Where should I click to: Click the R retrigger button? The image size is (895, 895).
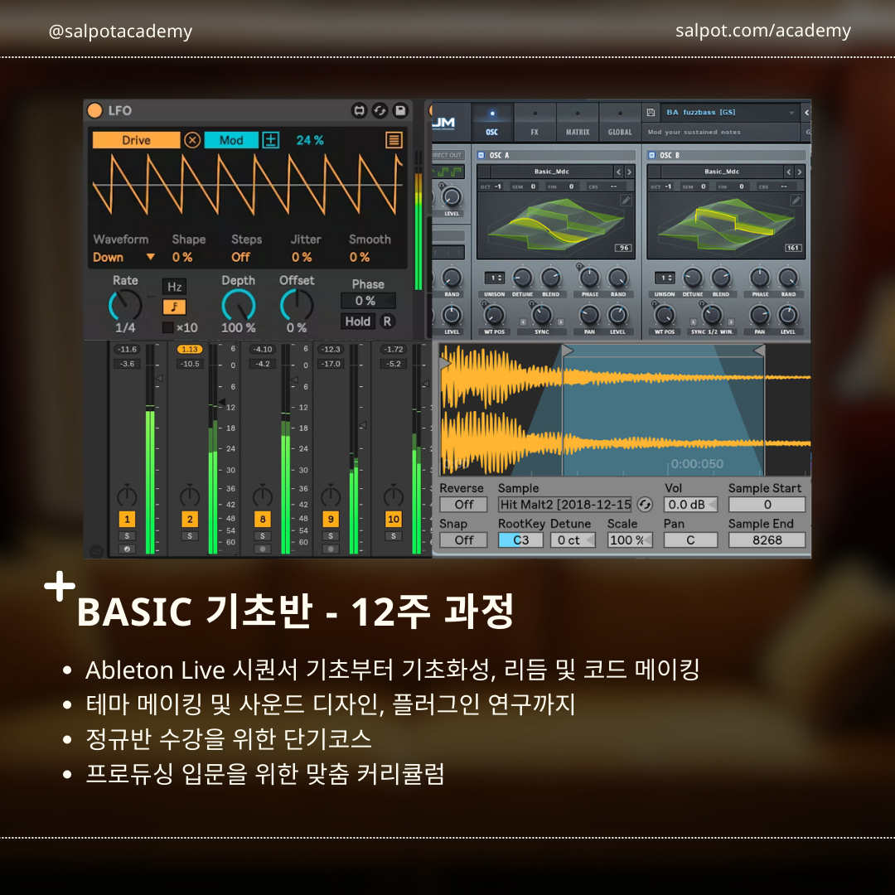point(387,322)
